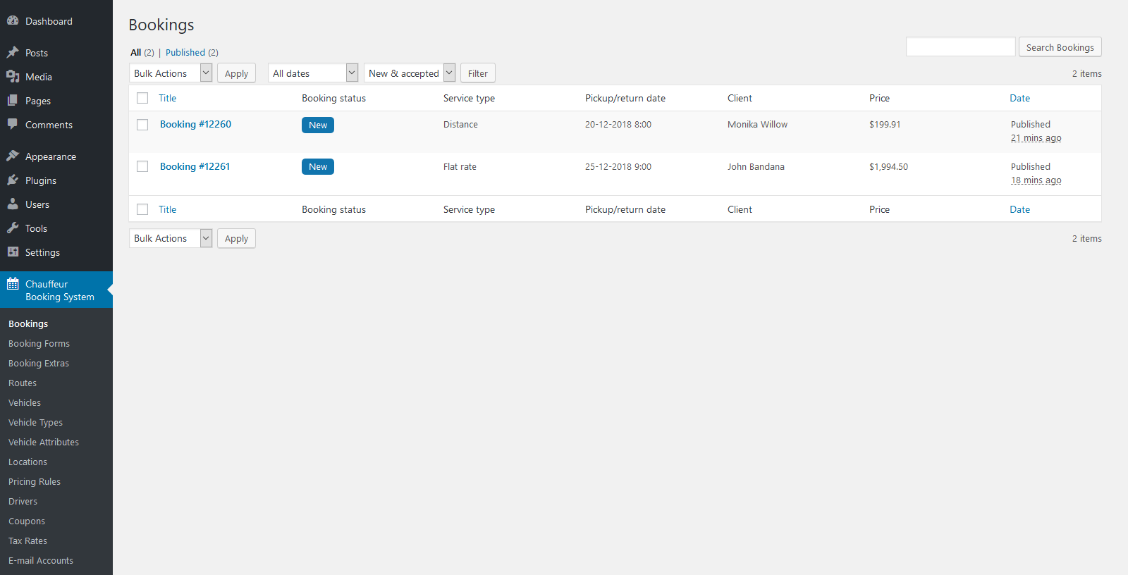Sort by Title column header
This screenshot has width=1128, height=575.
click(167, 98)
